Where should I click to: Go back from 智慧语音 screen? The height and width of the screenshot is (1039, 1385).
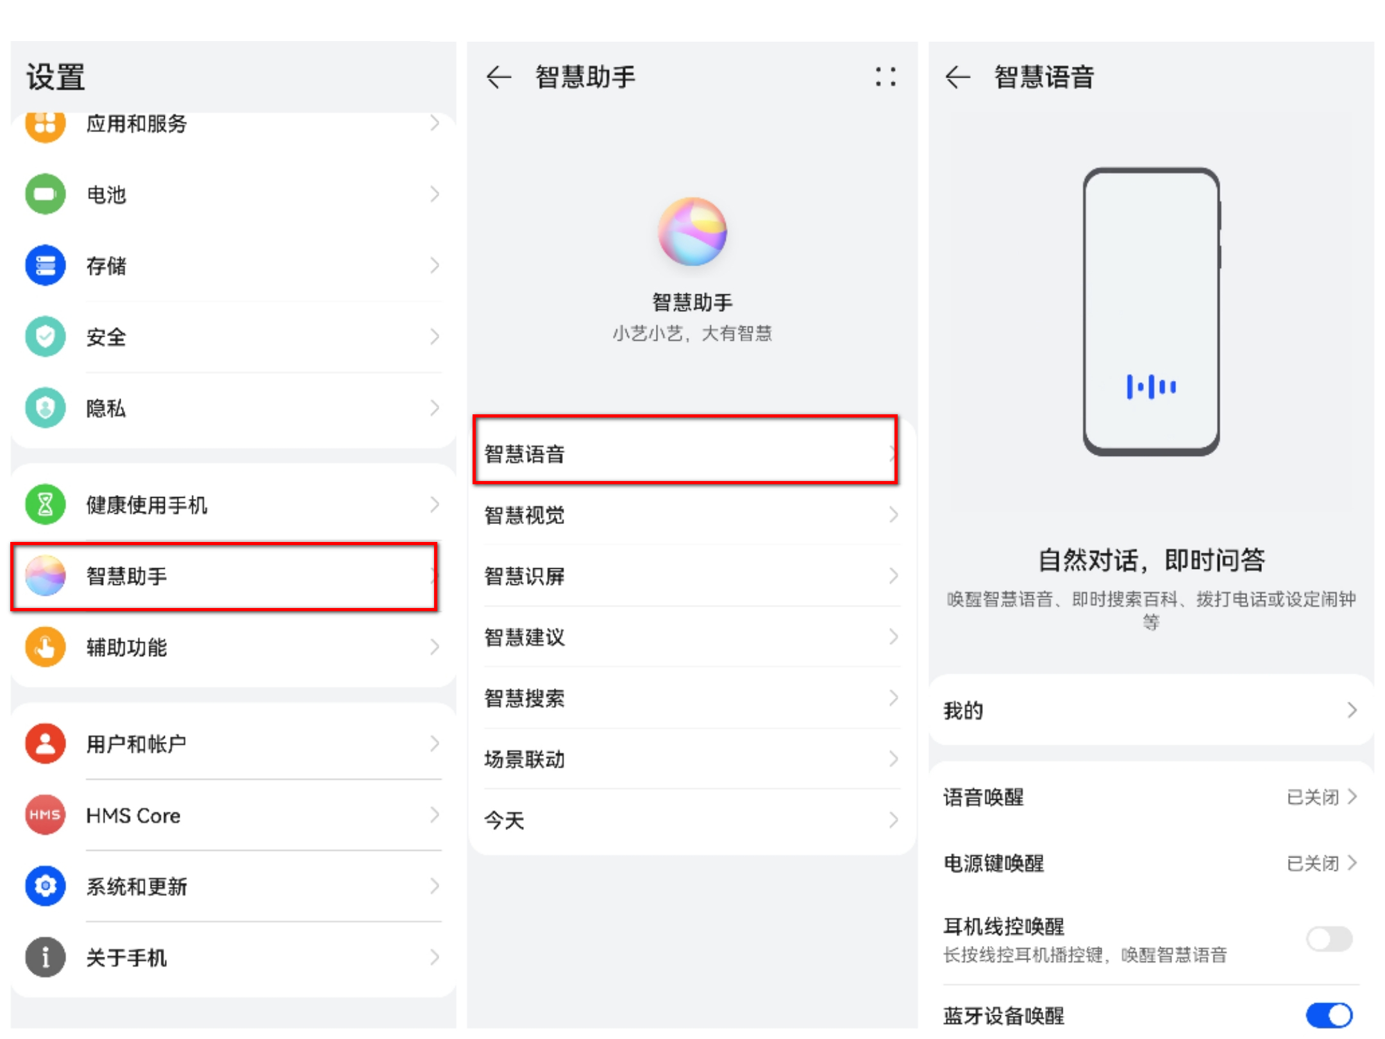click(x=957, y=76)
